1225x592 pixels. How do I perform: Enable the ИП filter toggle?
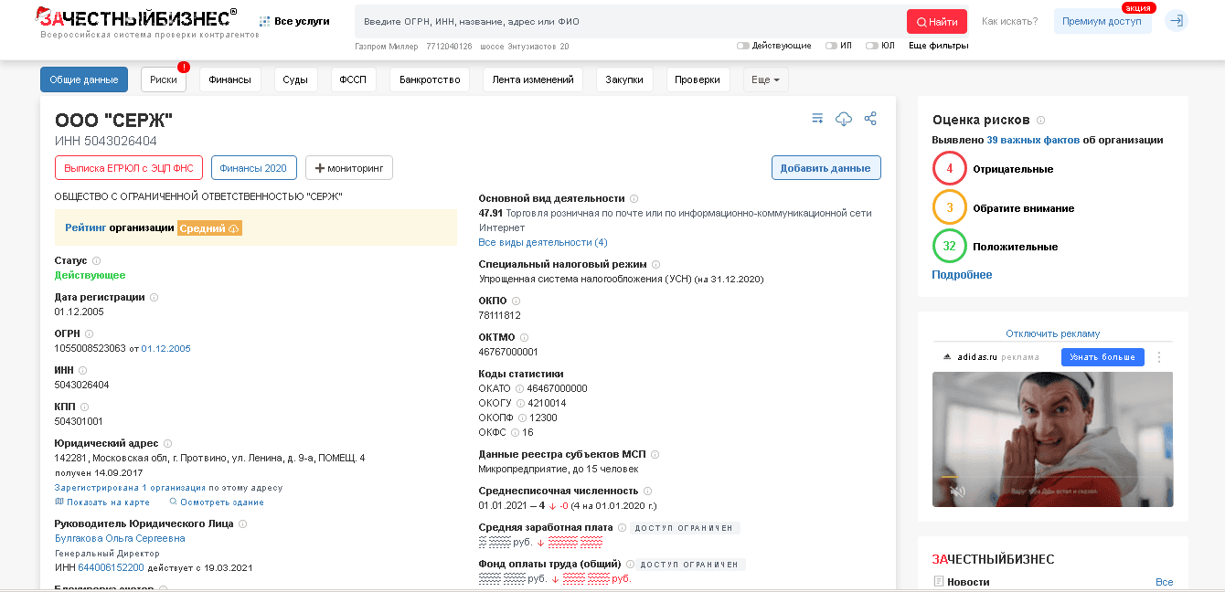click(x=831, y=46)
